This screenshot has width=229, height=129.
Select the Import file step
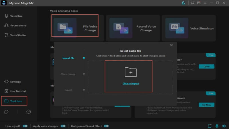pyautogui.click(x=68, y=58)
